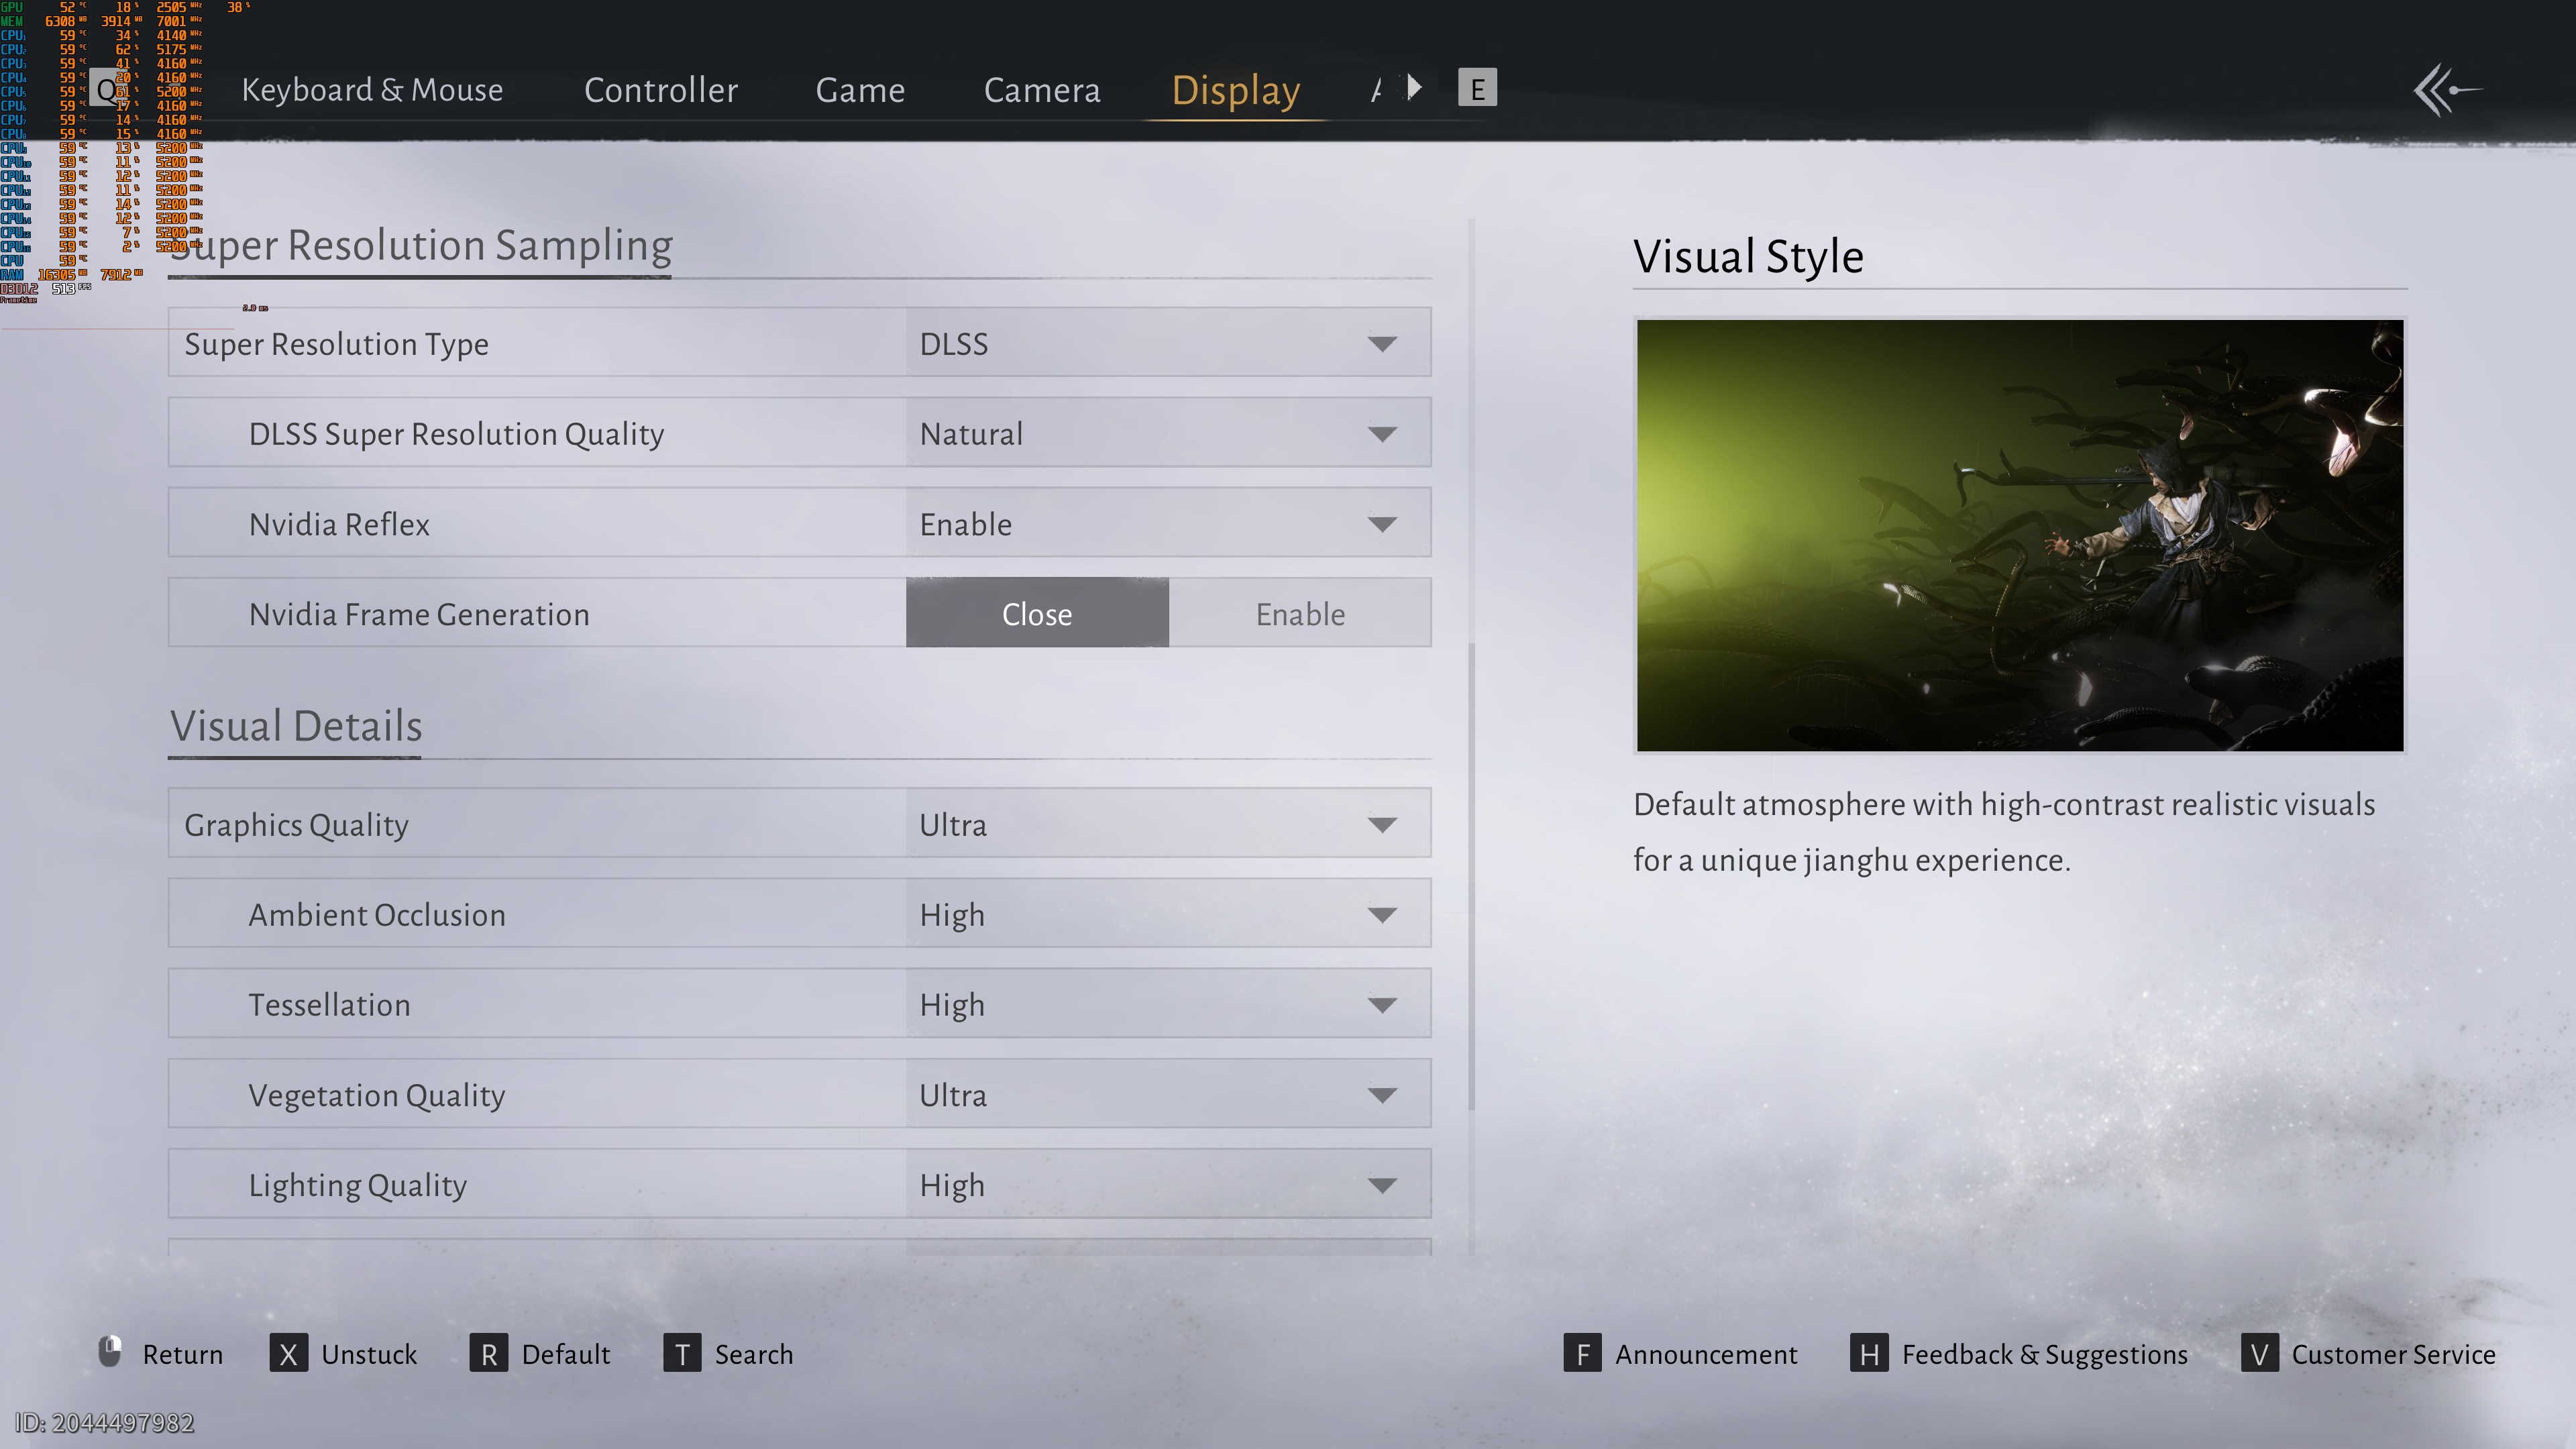
Task: Switch to the Camera tab
Action: (x=1041, y=90)
